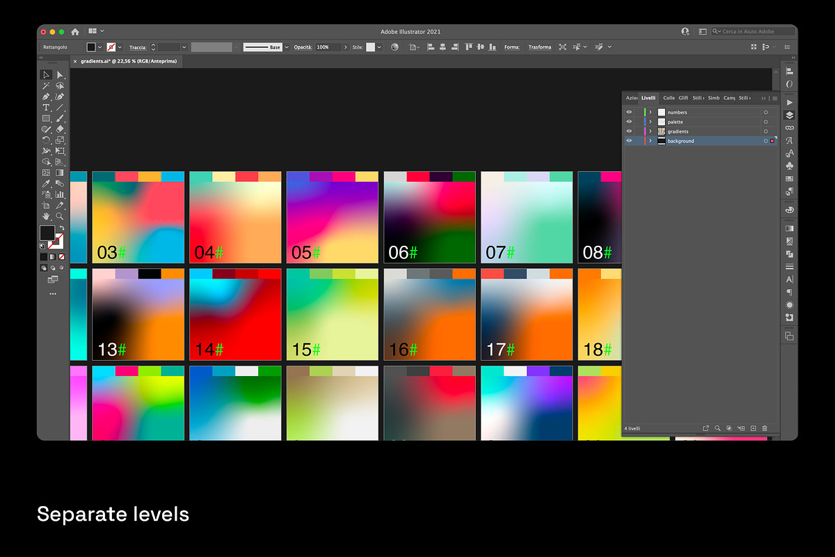
Task: Open the Opacity dropdown
Action: (346, 47)
